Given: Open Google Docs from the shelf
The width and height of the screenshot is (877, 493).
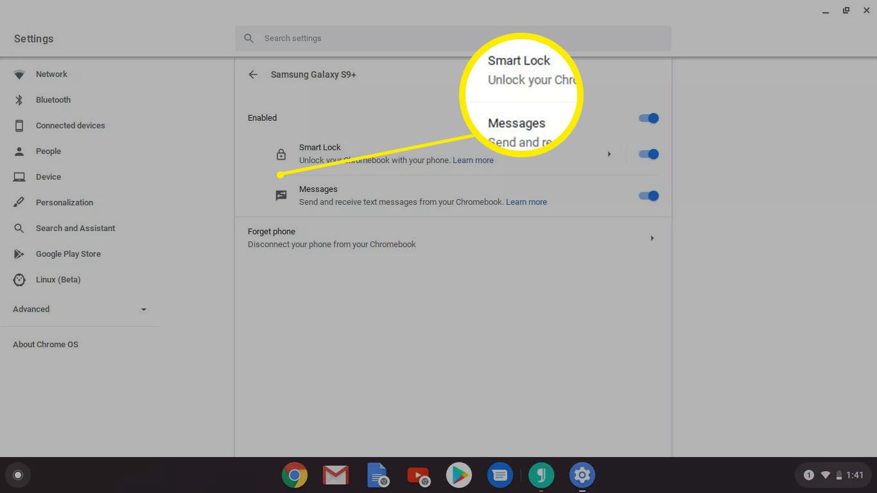Looking at the screenshot, I should 377,475.
